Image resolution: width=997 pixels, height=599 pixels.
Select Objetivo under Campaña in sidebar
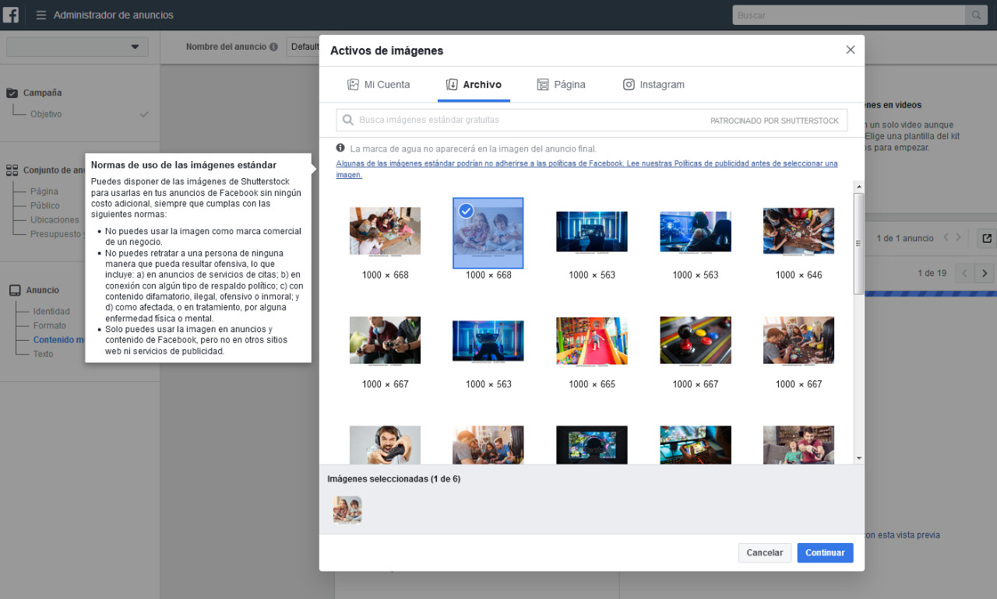(x=46, y=114)
